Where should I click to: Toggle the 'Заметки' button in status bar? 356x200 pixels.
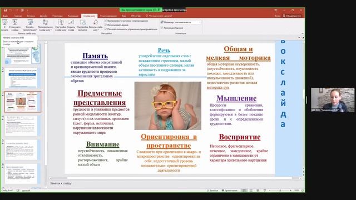[x=212, y=191]
